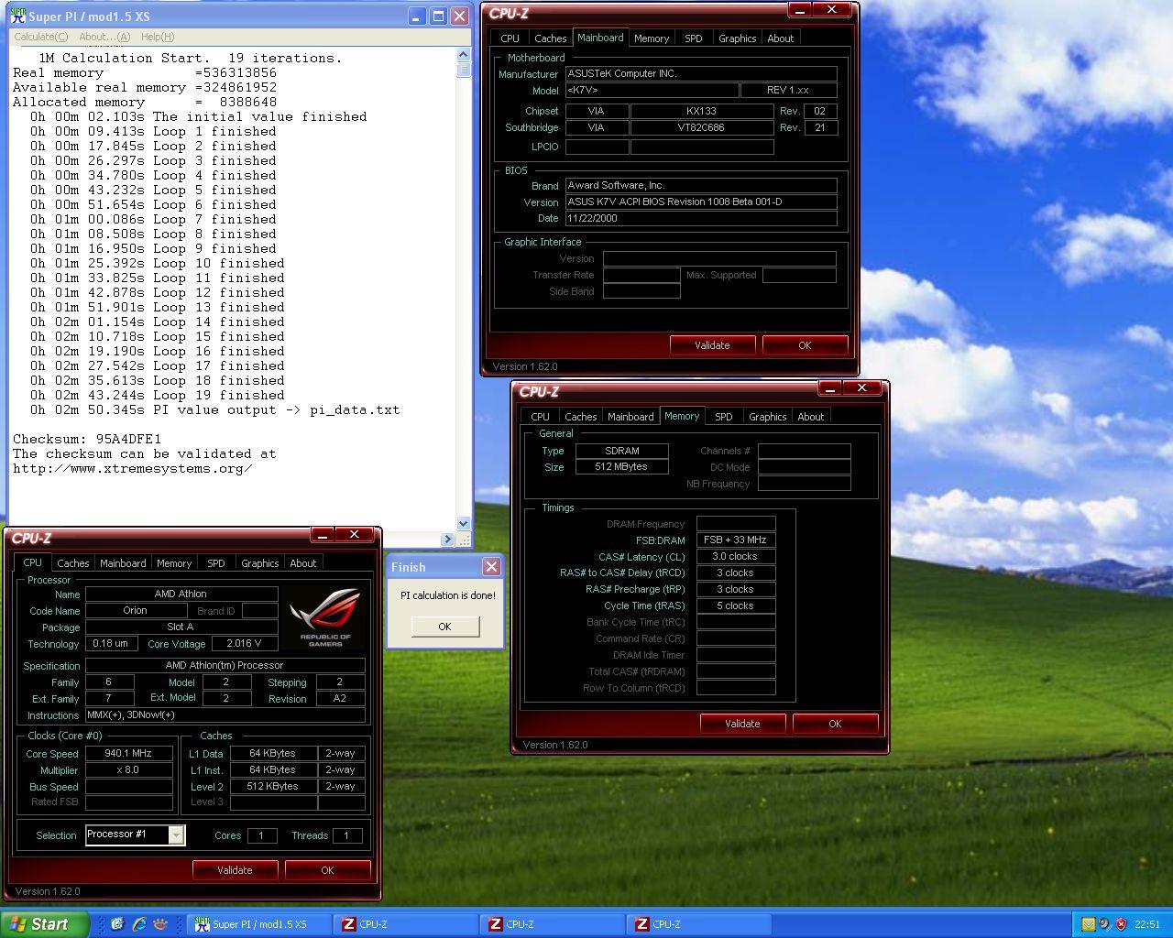Click OK in the CPU-Z memory window
The width and height of the screenshot is (1173, 938).
tap(835, 724)
